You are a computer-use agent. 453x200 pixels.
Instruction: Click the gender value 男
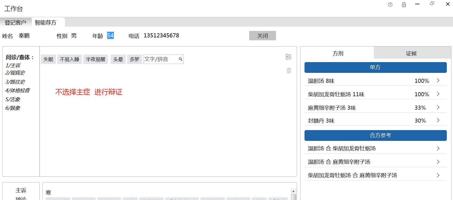(74, 36)
